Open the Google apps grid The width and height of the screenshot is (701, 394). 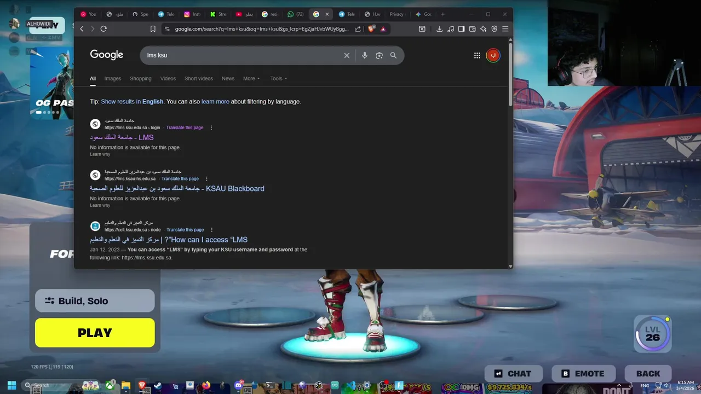tap(477, 55)
